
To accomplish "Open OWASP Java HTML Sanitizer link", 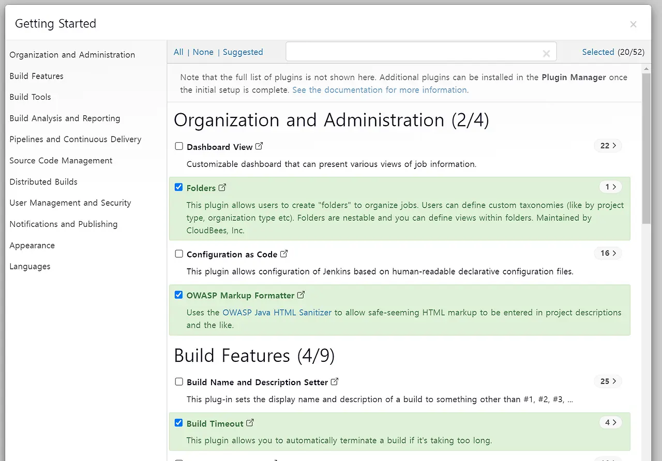I will (277, 313).
